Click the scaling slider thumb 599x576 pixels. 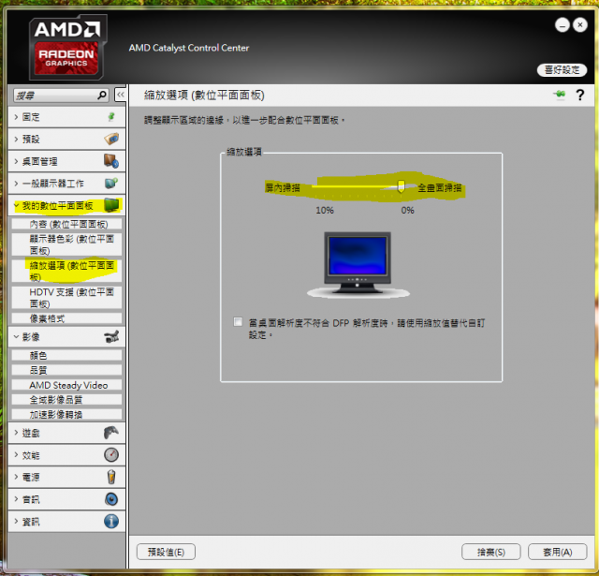[x=401, y=186]
